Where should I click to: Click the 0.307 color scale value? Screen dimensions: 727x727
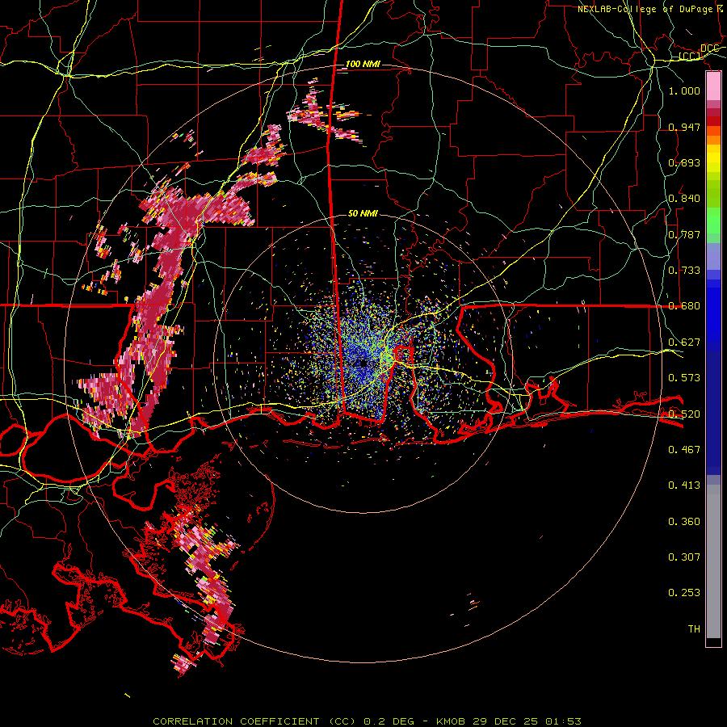(684, 557)
